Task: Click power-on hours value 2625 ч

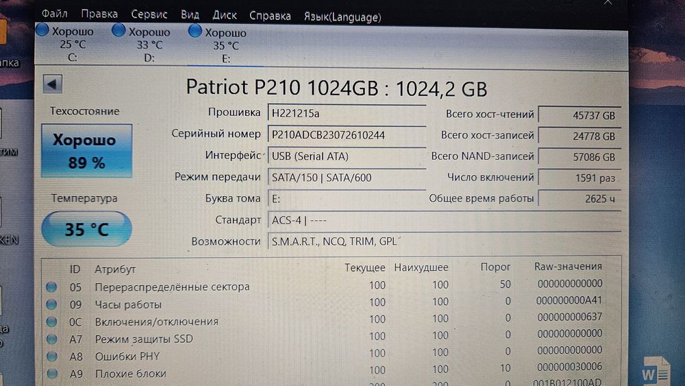Action: pos(580,199)
